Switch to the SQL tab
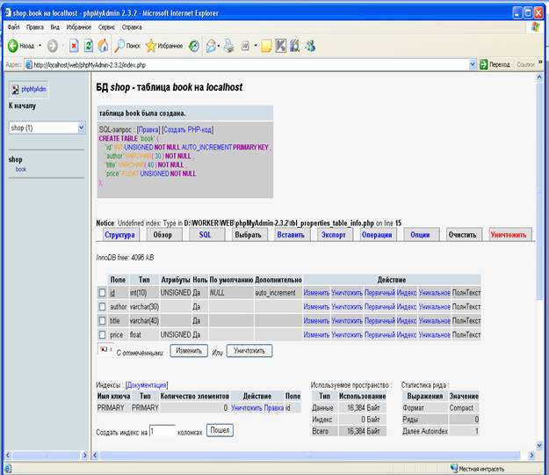Image resolution: width=549 pixels, height=475 pixels. tap(205, 235)
